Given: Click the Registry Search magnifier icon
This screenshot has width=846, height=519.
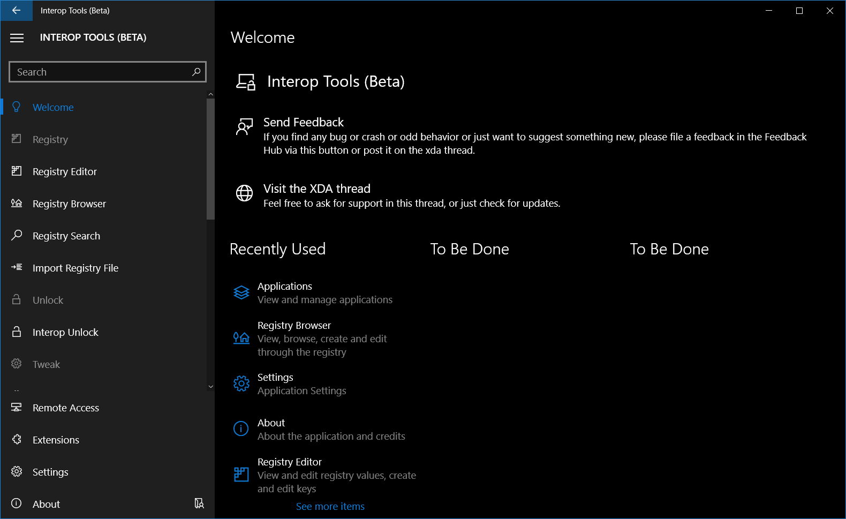Looking at the screenshot, I should click(17, 235).
